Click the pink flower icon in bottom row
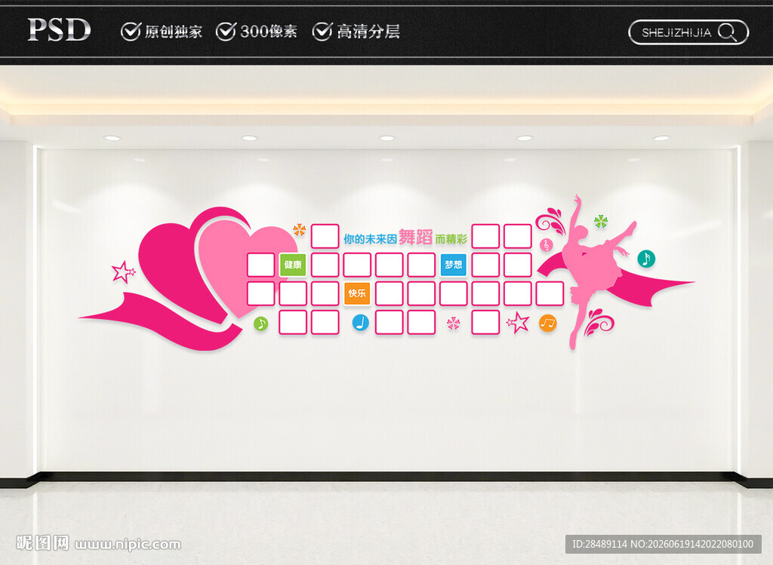 (453, 323)
